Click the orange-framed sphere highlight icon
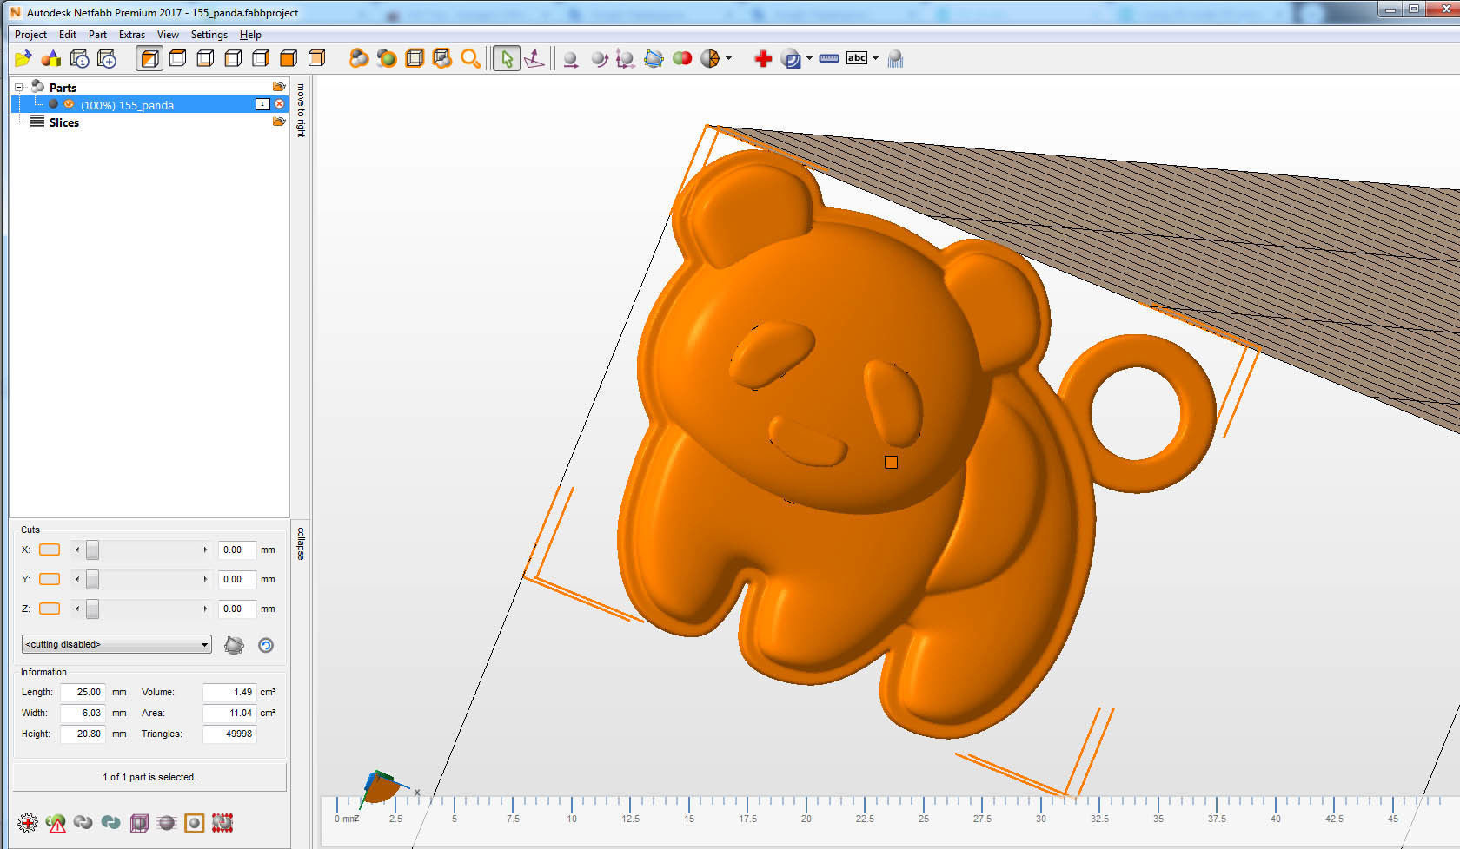The width and height of the screenshot is (1460, 849). tap(195, 822)
